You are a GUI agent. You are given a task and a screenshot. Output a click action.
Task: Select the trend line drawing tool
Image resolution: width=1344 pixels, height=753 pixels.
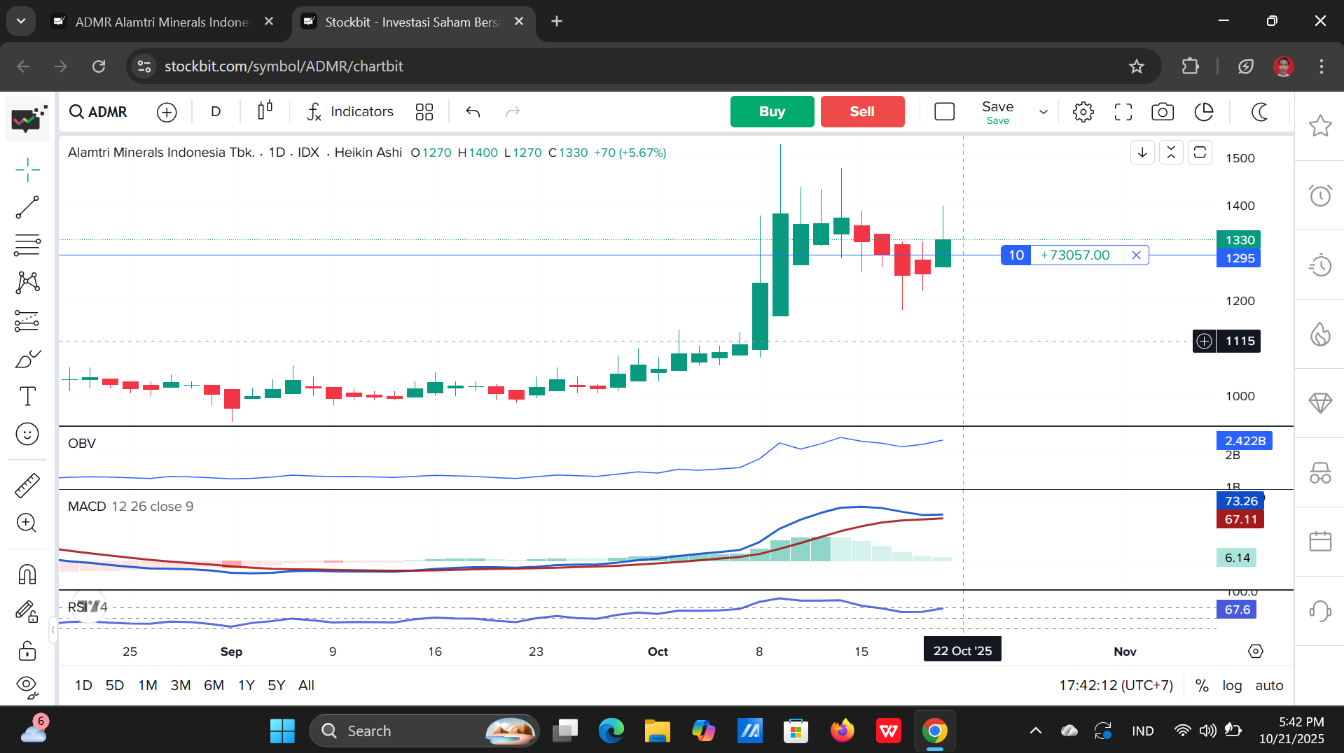pos(27,207)
